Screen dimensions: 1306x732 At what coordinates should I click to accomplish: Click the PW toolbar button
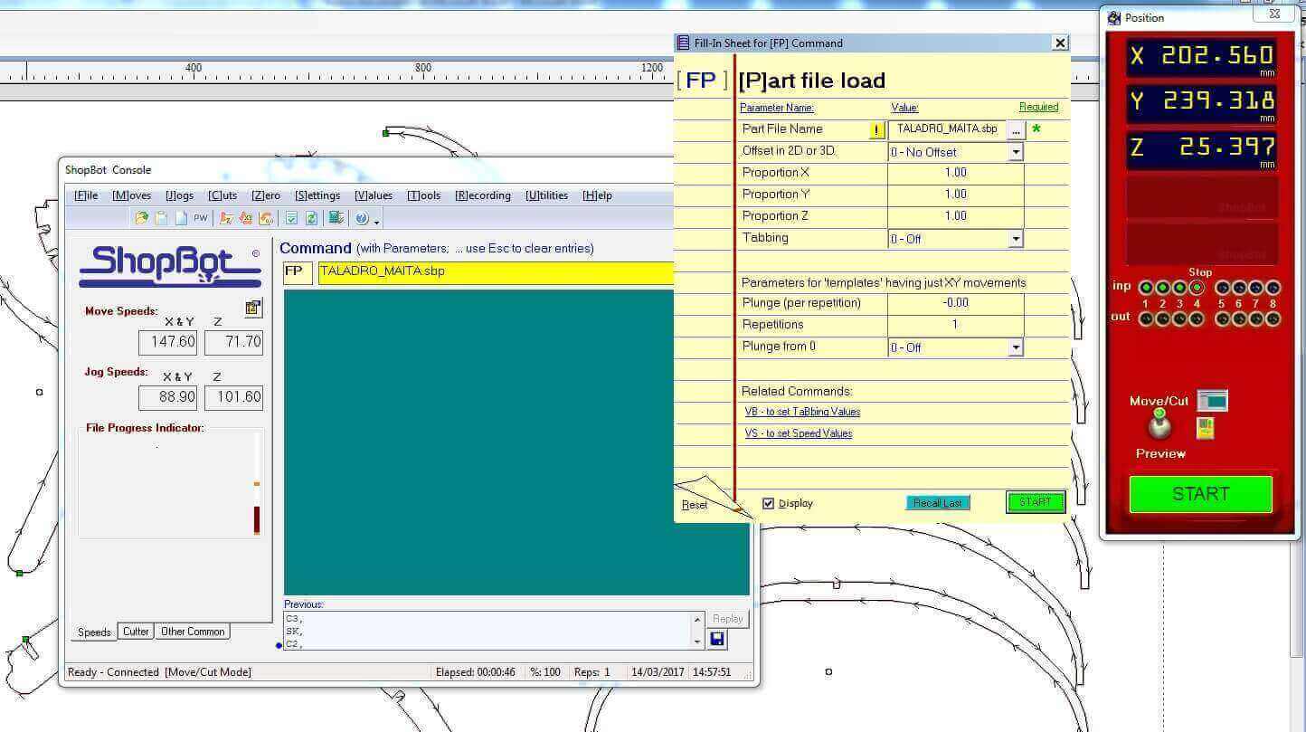click(x=201, y=217)
